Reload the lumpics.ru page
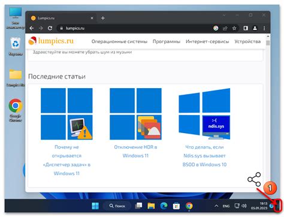This screenshot has width=284, height=217. coord(50,28)
